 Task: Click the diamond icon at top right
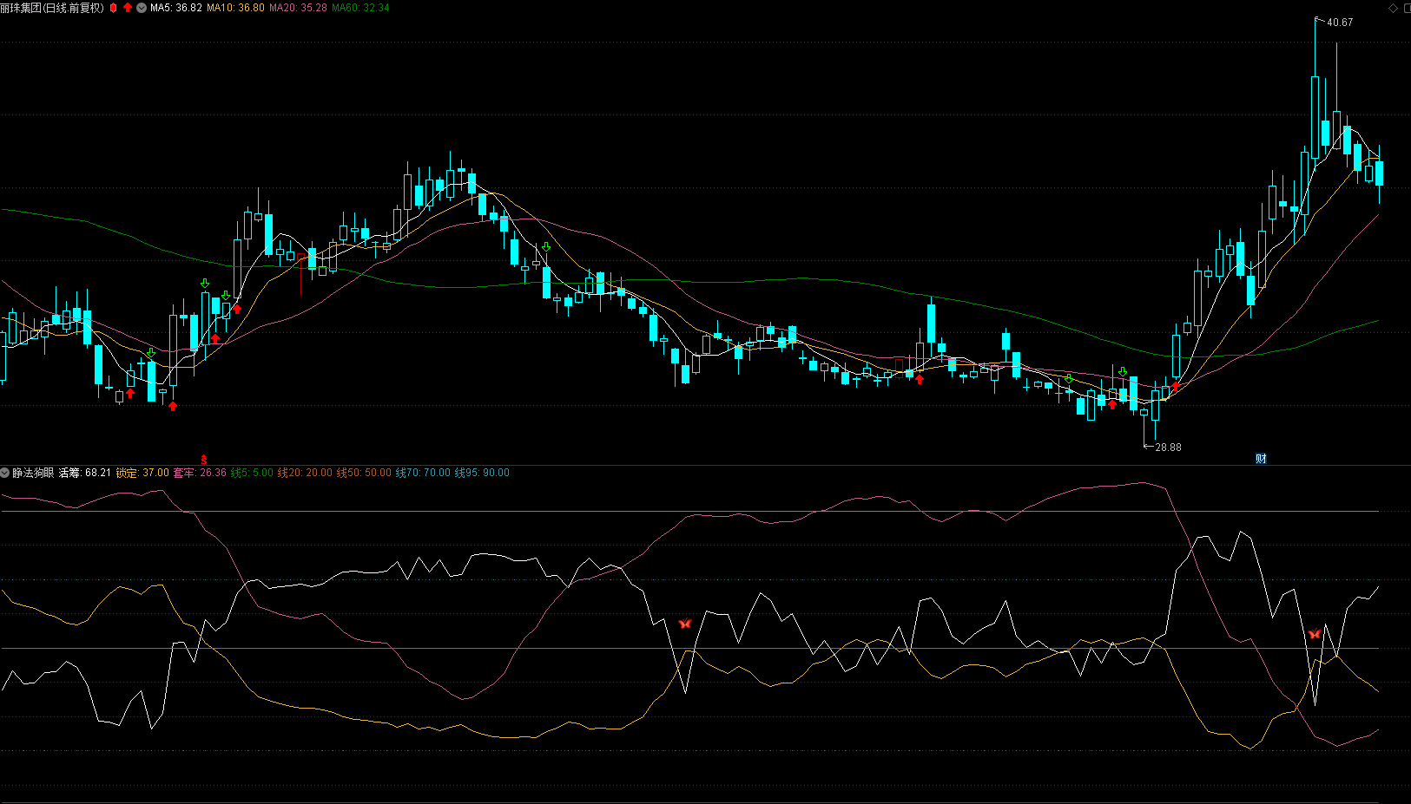[1394, 8]
